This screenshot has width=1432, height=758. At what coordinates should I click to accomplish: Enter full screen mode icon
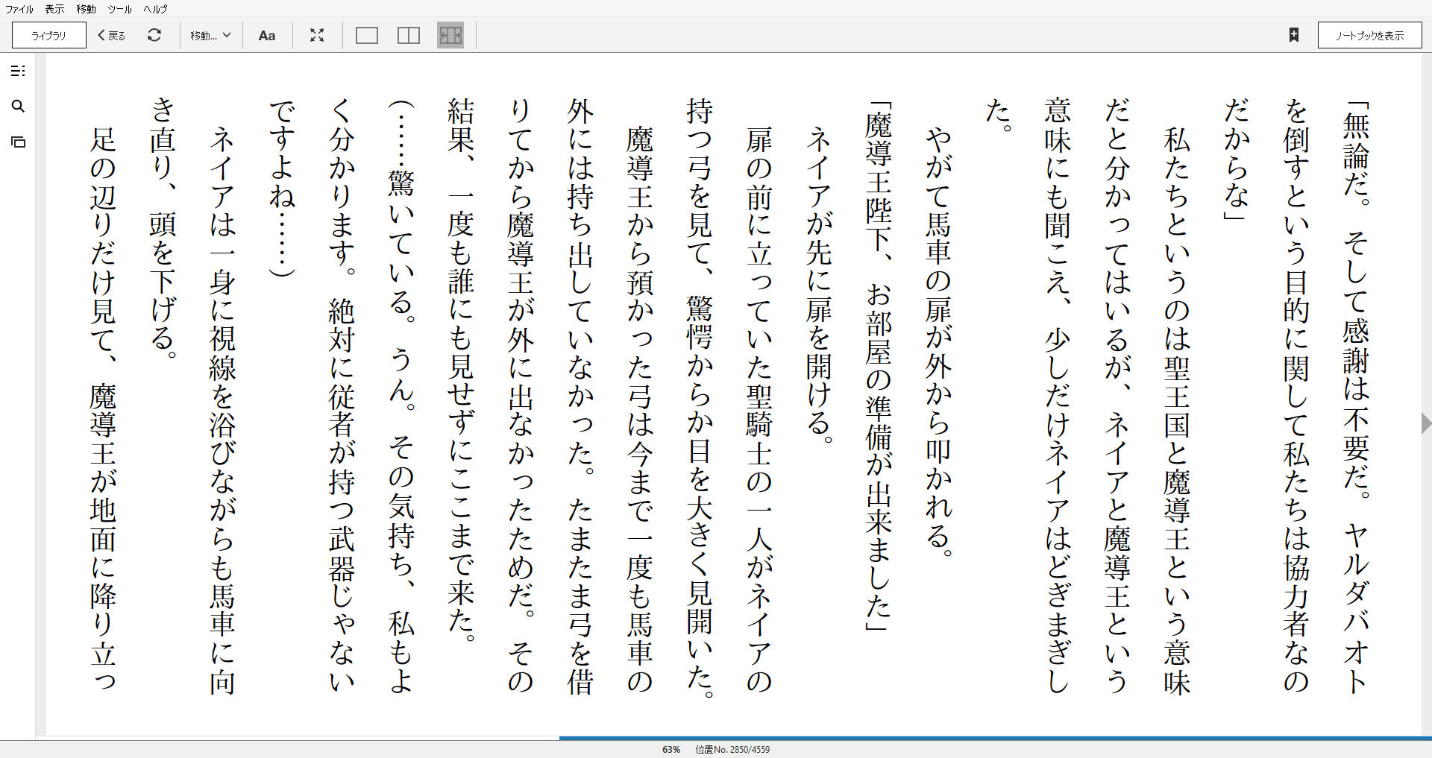317,35
